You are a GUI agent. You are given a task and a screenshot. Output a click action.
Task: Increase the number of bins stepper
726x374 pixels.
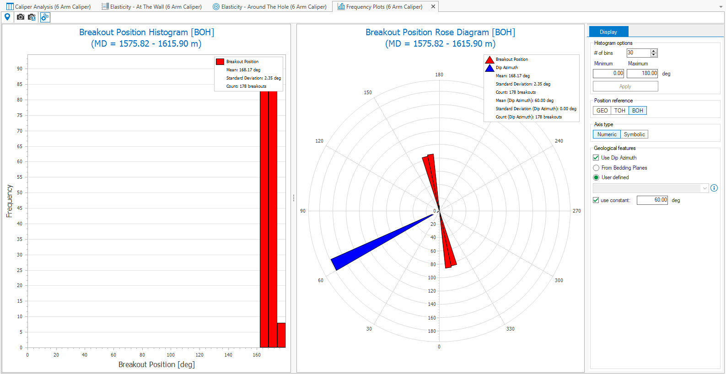(654, 51)
